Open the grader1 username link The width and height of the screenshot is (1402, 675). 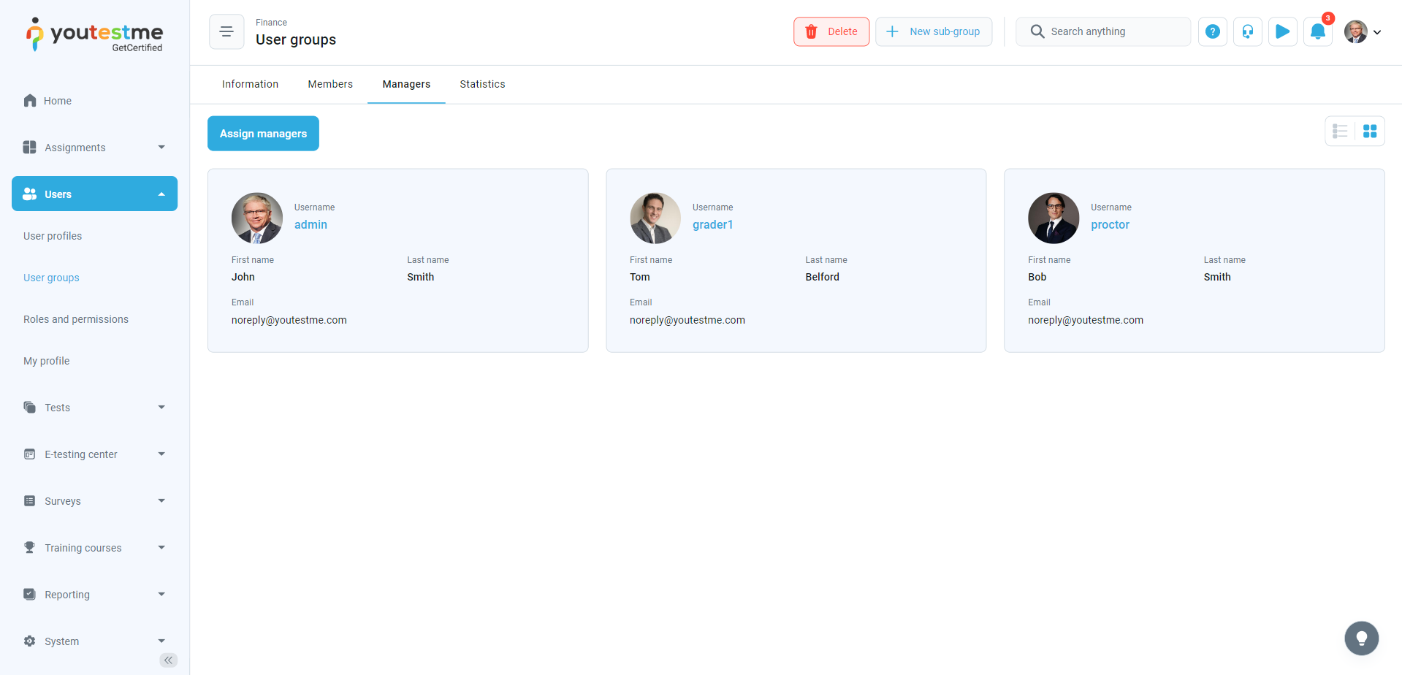point(712,225)
